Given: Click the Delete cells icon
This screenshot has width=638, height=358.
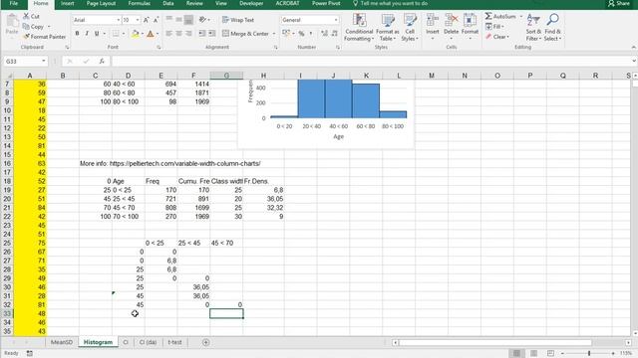Looking at the screenshot, I should click(451, 21).
